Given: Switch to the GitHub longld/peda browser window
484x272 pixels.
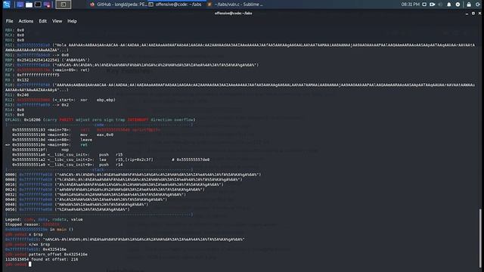Looking at the screenshot, I should click(x=119, y=5).
